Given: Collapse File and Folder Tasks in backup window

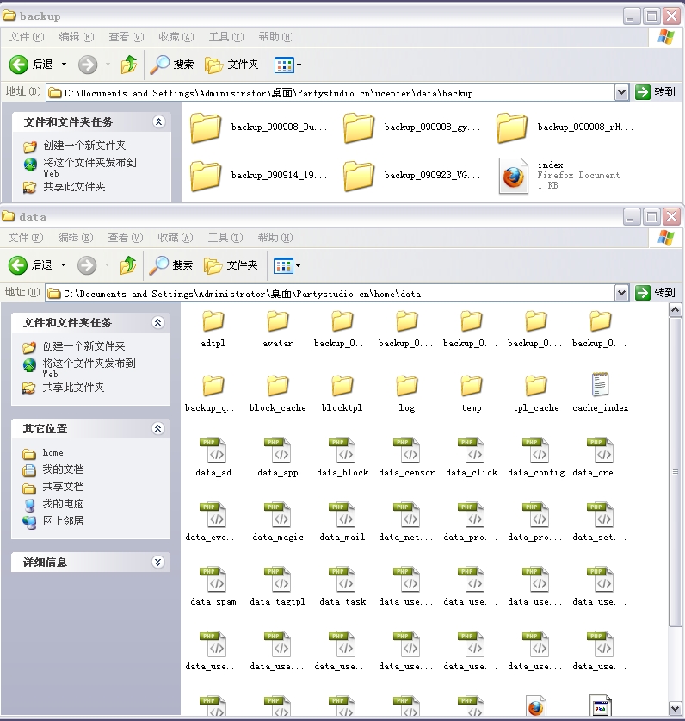Looking at the screenshot, I should point(158,121).
